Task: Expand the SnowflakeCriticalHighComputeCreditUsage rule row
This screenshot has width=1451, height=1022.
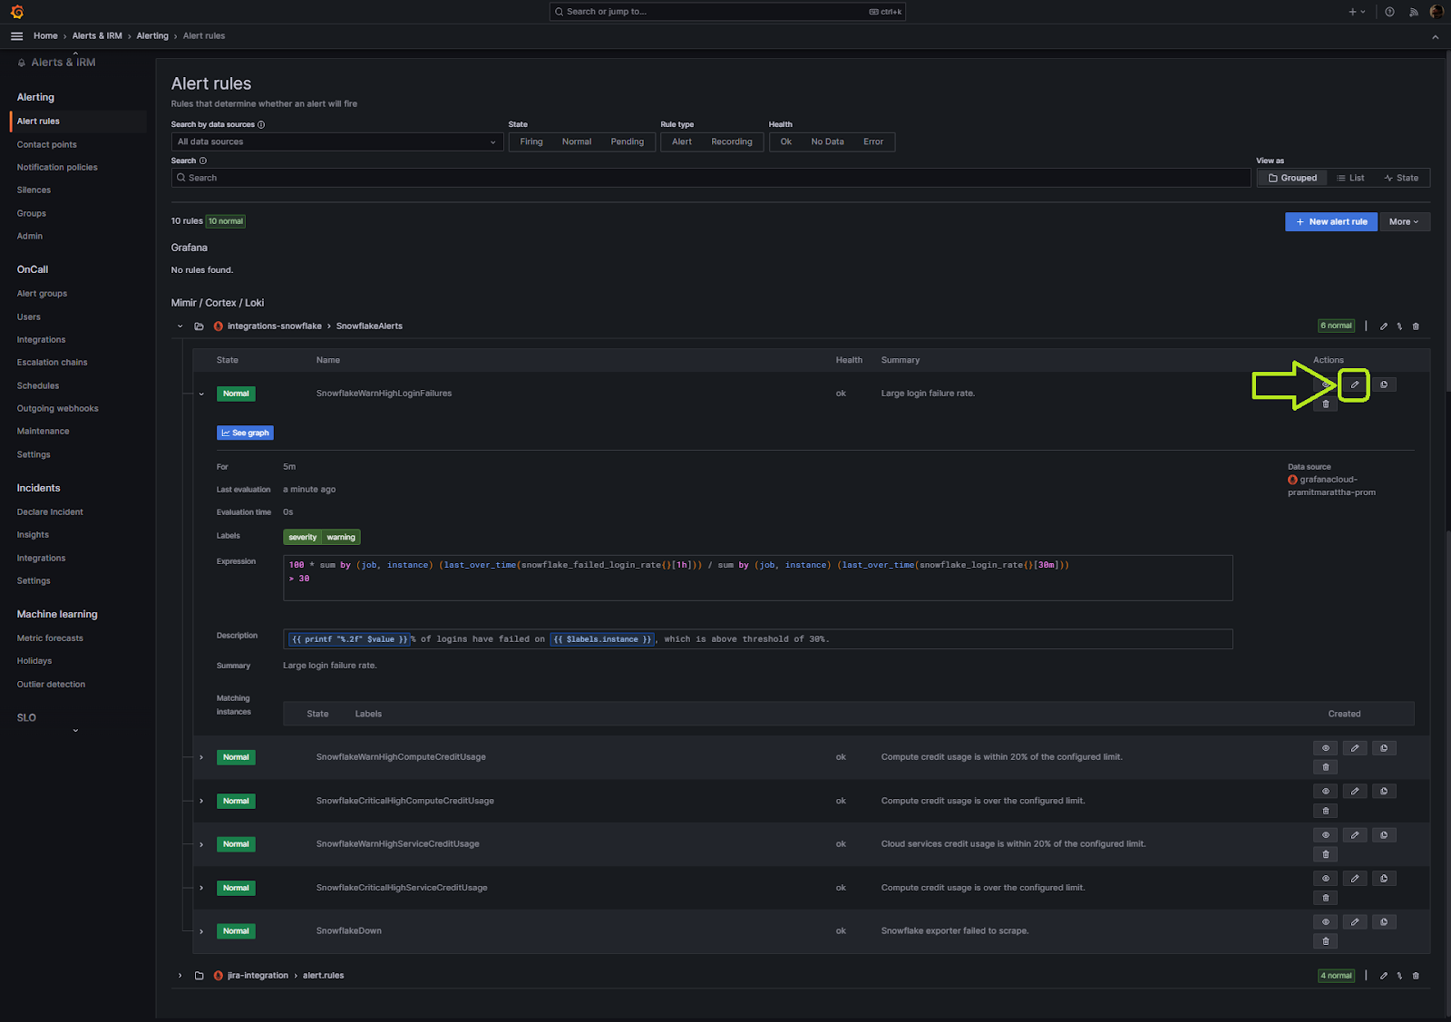Action: 201,801
